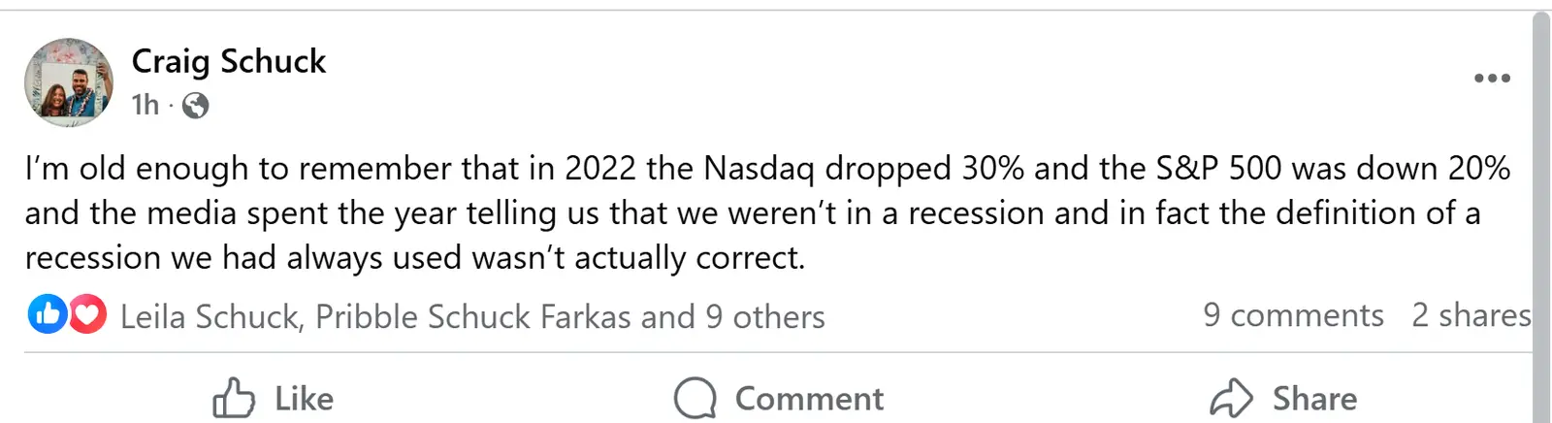Click the thumbs-up outline icon beside Like

pos(233,398)
